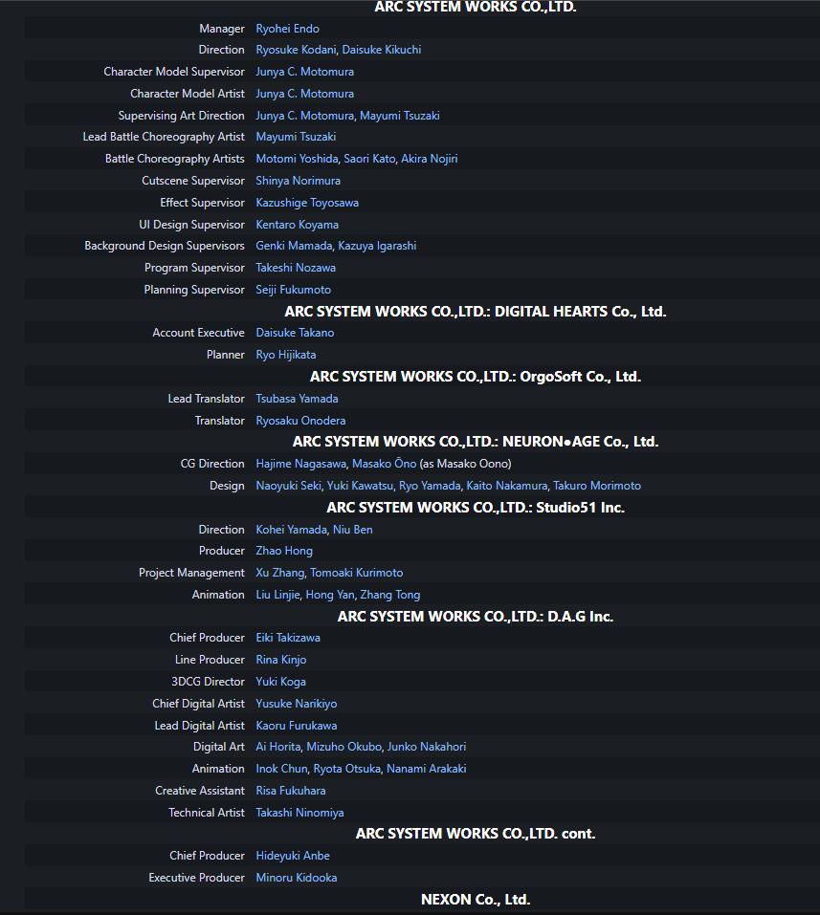Open Genki Mamada's credit page

pos(294,246)
